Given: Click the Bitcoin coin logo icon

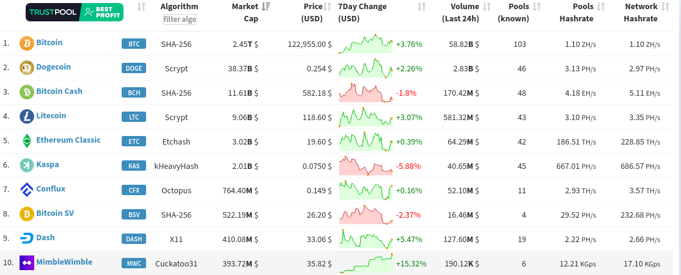Looking at the screenshot, I should tap(27, 43).
